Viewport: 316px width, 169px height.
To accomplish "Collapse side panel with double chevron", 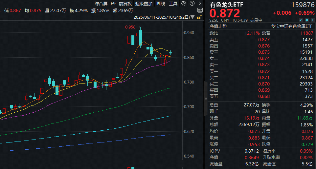I will point(206,98).
